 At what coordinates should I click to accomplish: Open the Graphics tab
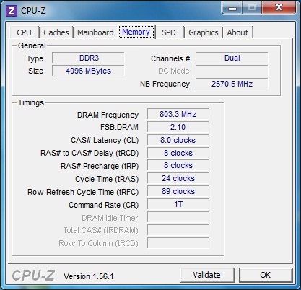click(x=204, y=32)
